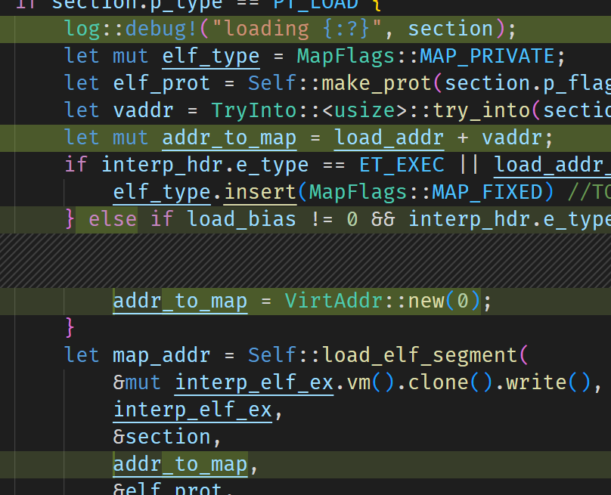This screenshot has height=495, width=611.
Task: Select elf_type in the let mut declaration
Action: [211, 56]
